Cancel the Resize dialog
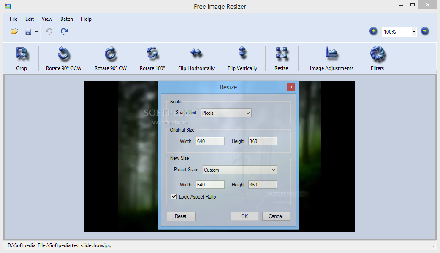Screen dimensions: 440x253 tap(276, 216)
